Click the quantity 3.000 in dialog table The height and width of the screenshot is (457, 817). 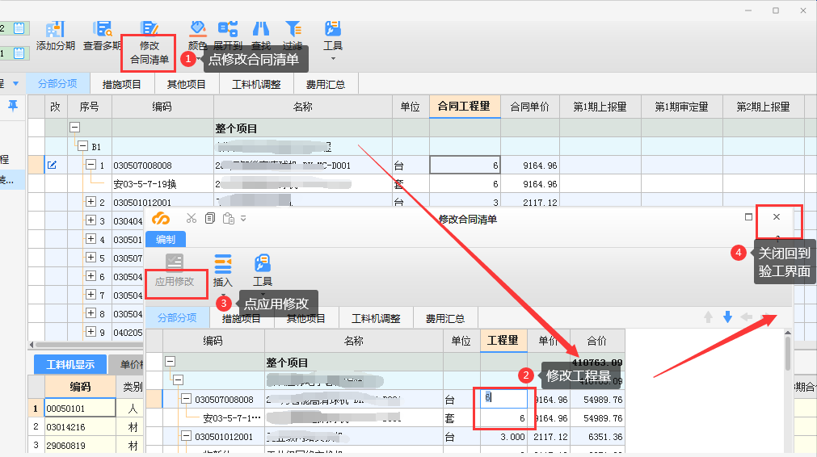point(512,437)
